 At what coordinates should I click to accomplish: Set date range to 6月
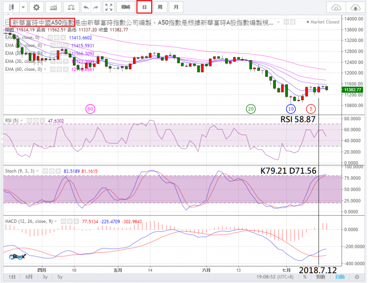pyautogui.click(x=29, y=277)
